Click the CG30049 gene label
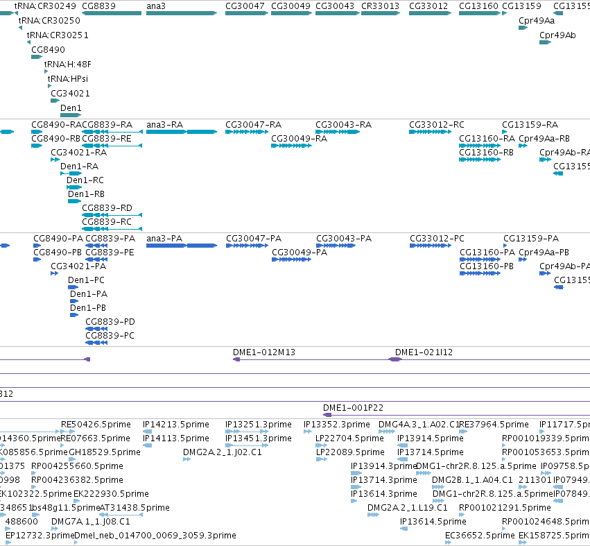590x546 pixels. pos(291,6)
